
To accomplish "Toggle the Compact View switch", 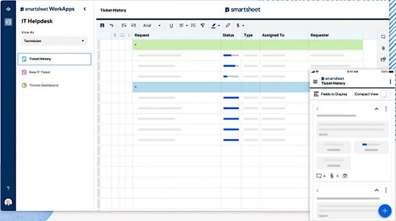I will click(x=385, y=94).
